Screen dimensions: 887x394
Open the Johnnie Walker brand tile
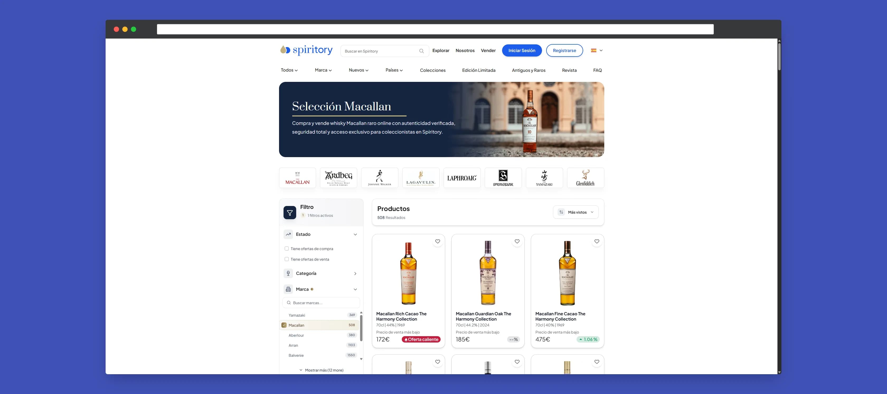coord(379,178)
